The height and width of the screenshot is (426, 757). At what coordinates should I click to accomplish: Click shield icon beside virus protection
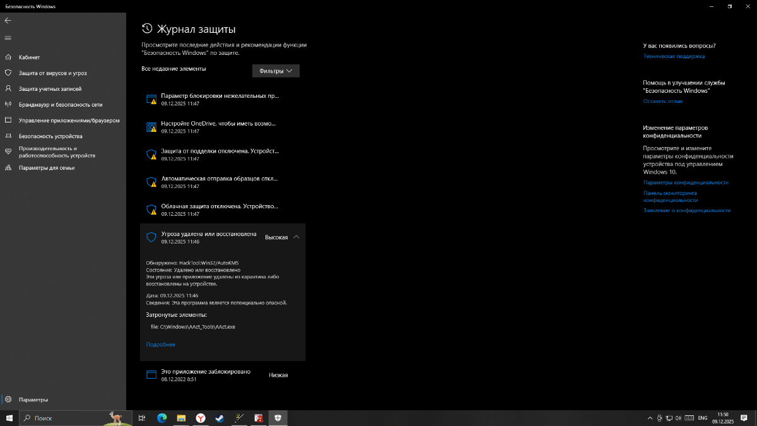coord(8,73)
